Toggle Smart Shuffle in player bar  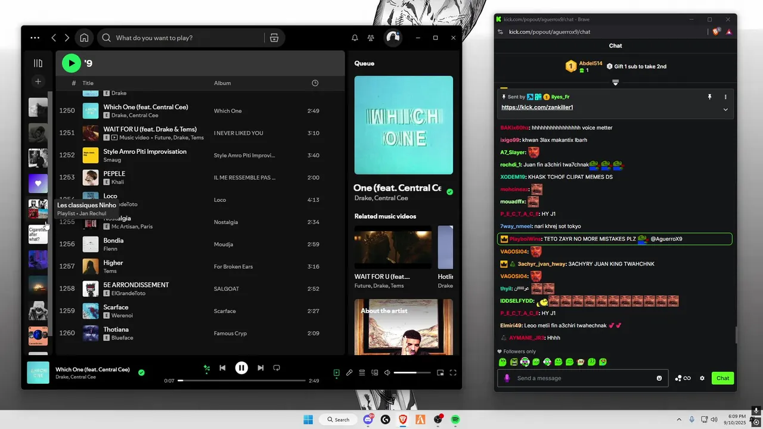[x=206, y=368]
